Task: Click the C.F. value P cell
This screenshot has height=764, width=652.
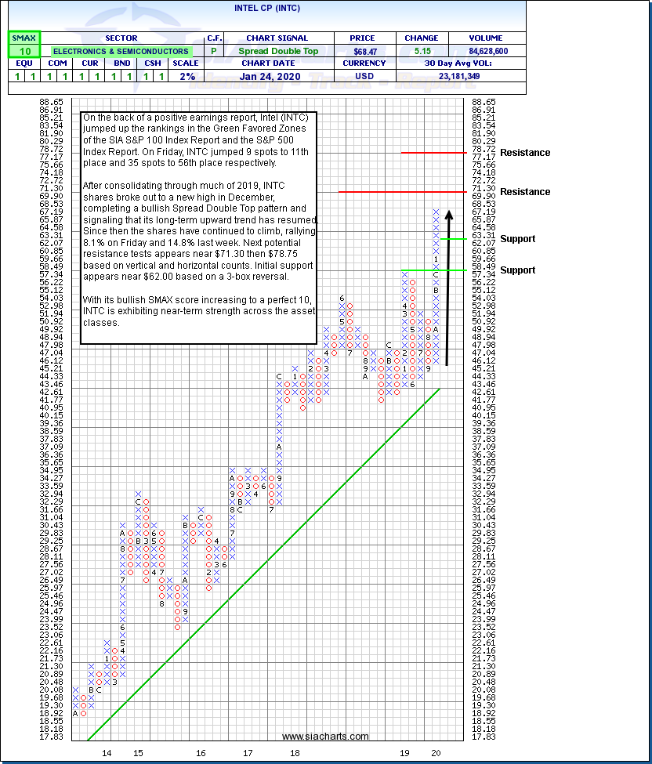Action: click(x=214, y=51)
